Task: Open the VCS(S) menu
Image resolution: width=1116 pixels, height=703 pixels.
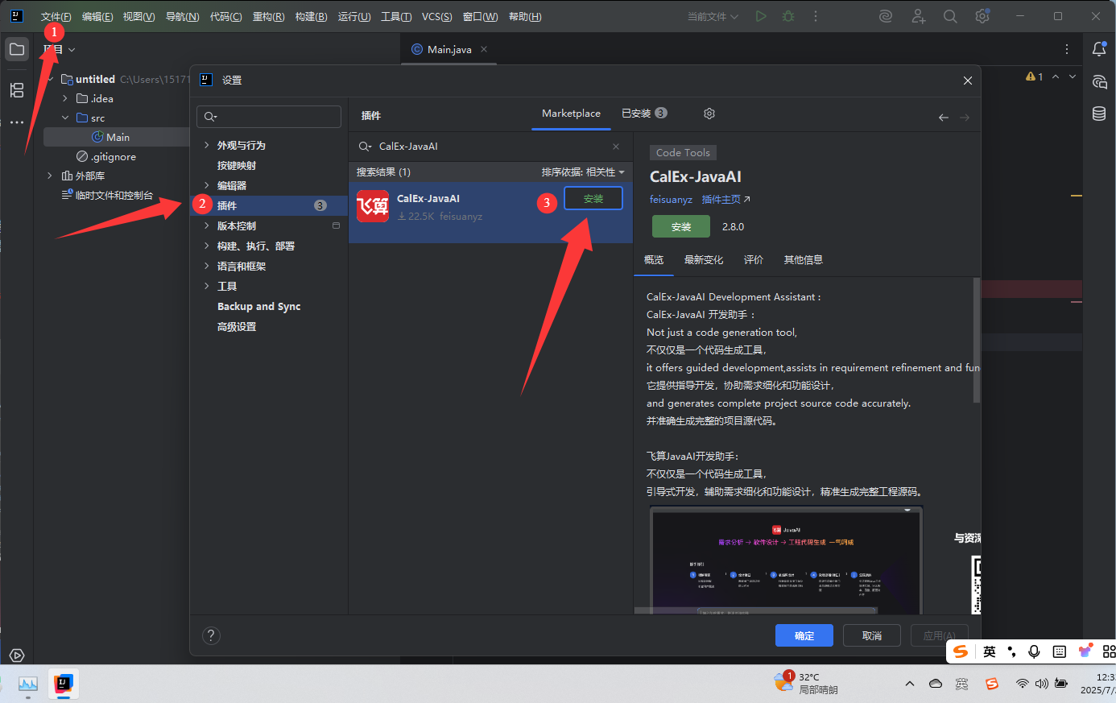Action: 436,16
